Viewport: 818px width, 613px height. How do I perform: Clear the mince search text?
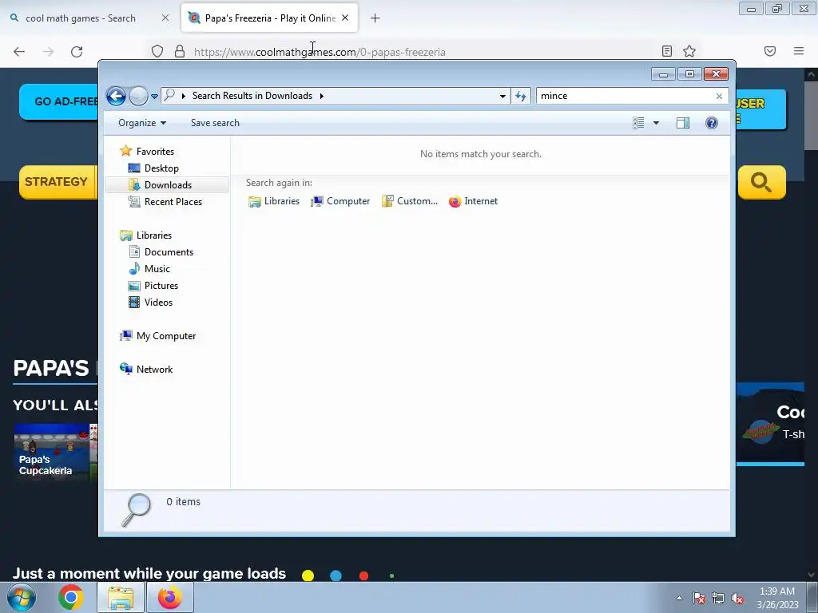click(x=720, y=96)
